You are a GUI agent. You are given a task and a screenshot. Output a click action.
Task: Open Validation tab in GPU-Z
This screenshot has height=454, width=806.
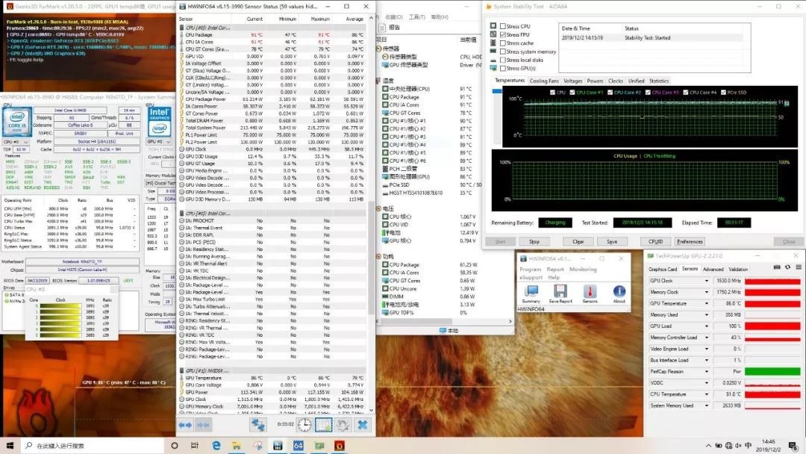click(x=737, y=269)
